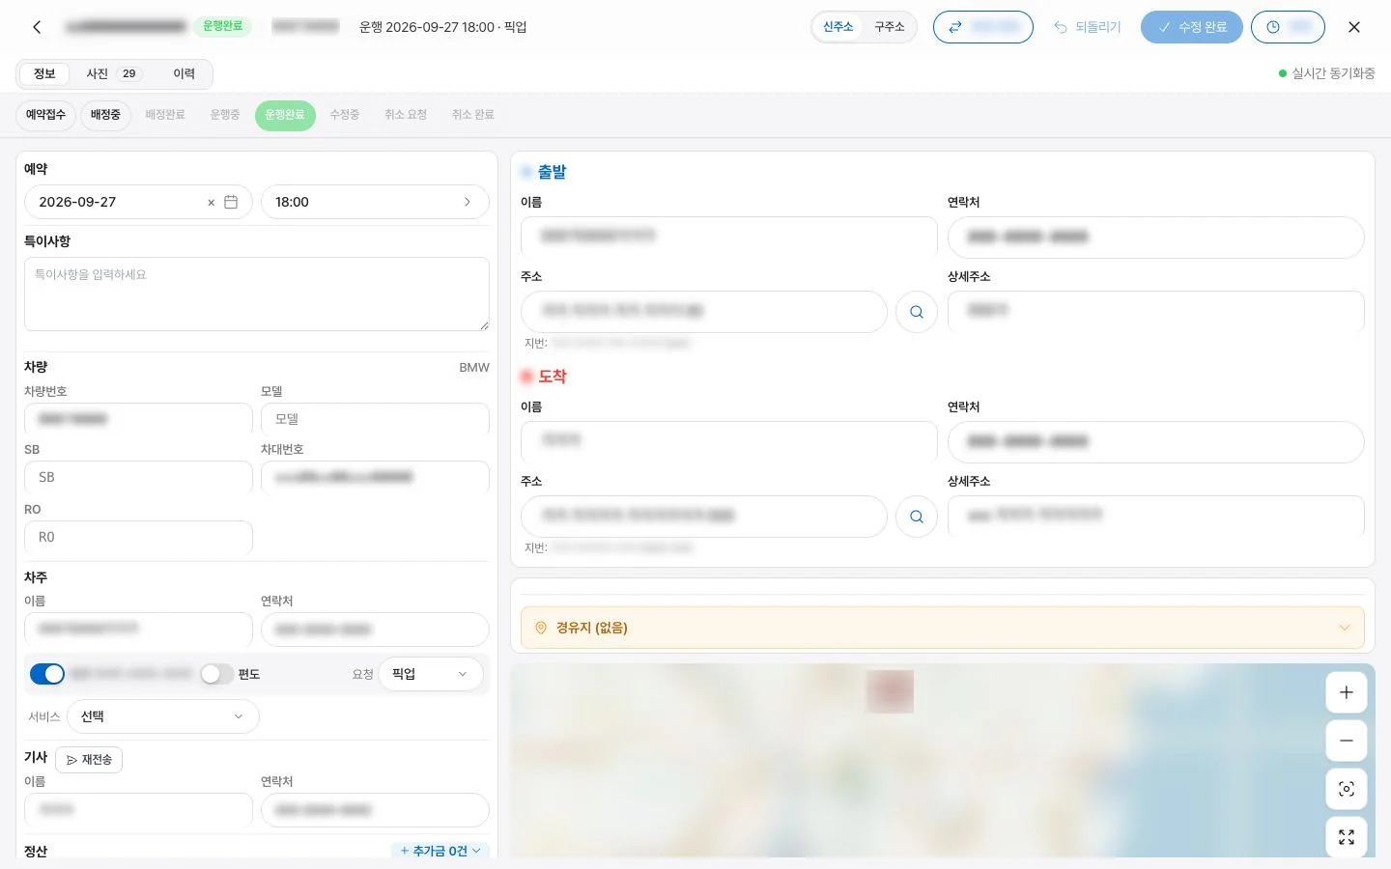Click the red marker on the map
The height and width of the screenshot is (869, 1391).
pyautogui.click(x=891, y=691)
